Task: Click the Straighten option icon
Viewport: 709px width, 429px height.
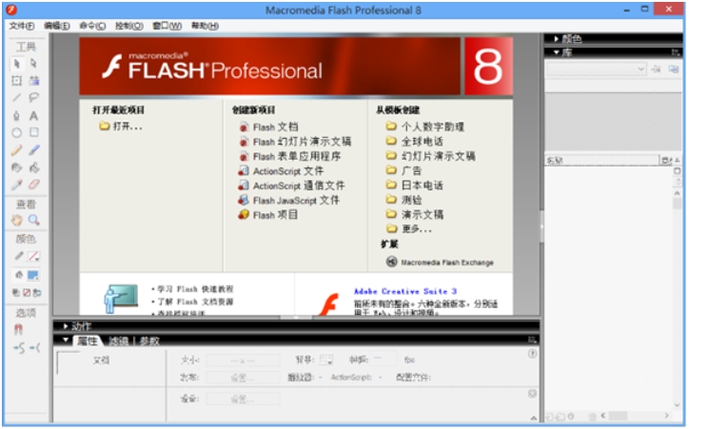Action: coord(35,348)
